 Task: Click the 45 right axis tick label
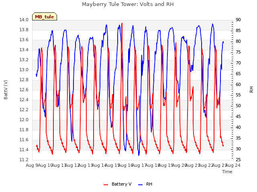pos(238,117)
